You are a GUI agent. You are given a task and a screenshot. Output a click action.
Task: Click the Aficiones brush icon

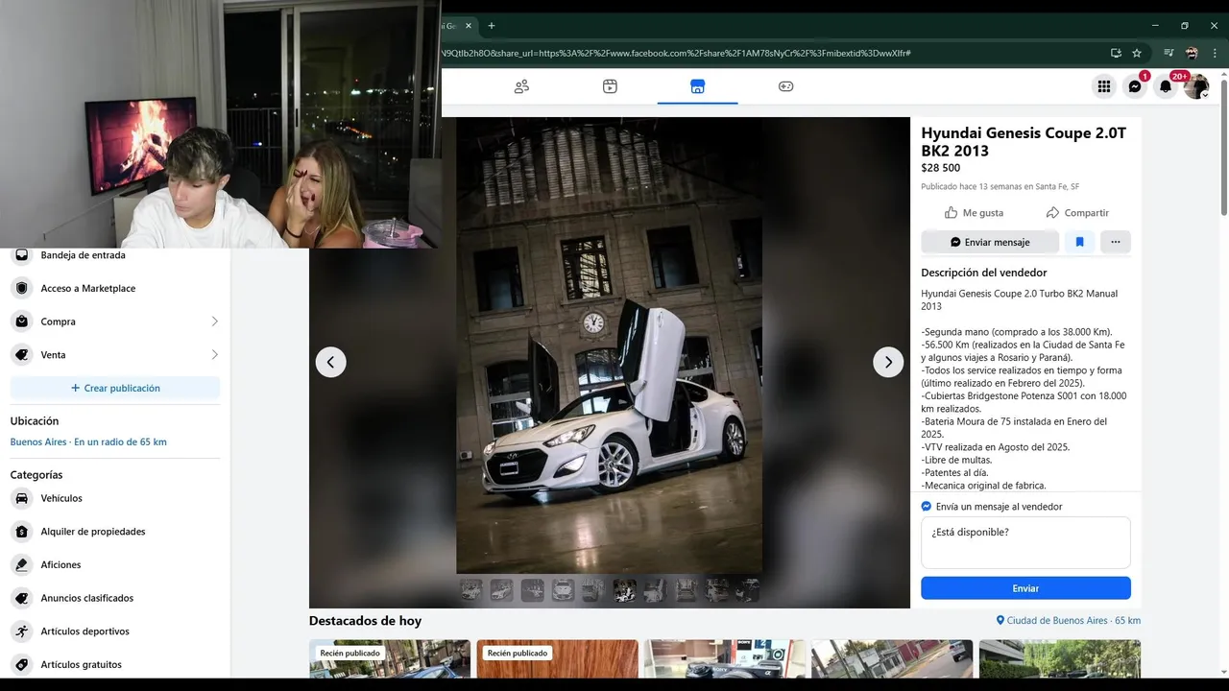(x=22, y=565)
